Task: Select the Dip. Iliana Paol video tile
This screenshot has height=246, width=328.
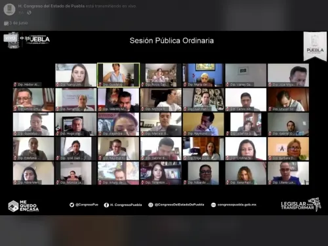Action: pyautogui.click(x=246, y=173)
